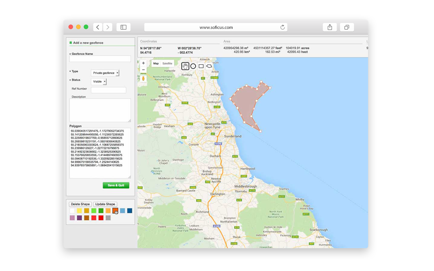Viewport: 434px width, 271px height.
Task: Click the area value 162.53 mi²
Action: pos(273,52)
